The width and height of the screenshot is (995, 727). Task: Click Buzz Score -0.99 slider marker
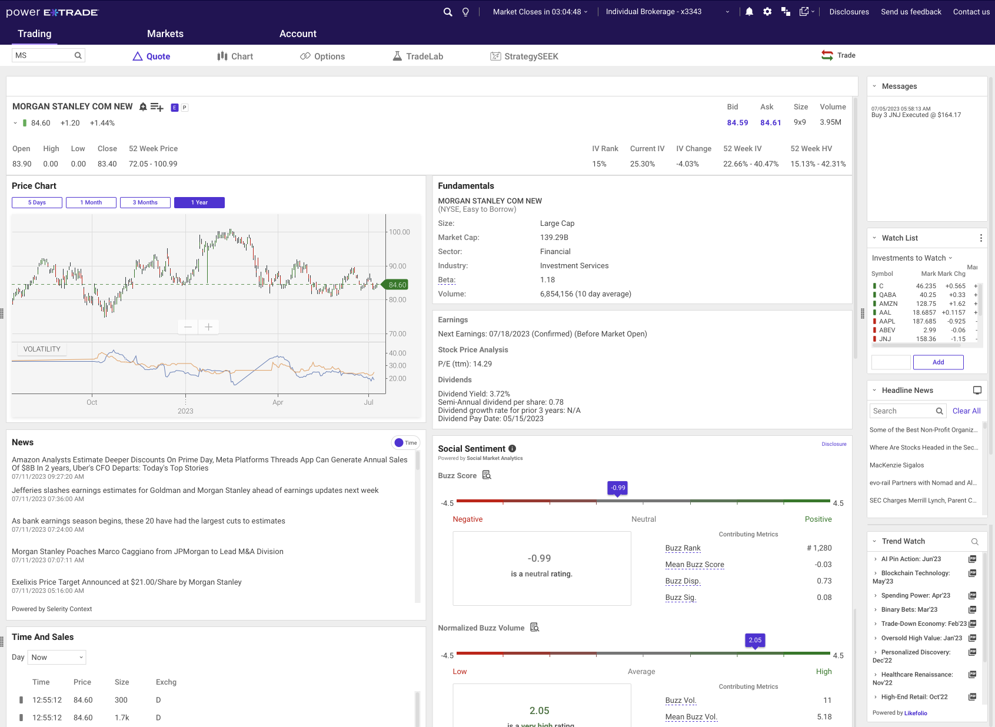(x=617, y=488)
